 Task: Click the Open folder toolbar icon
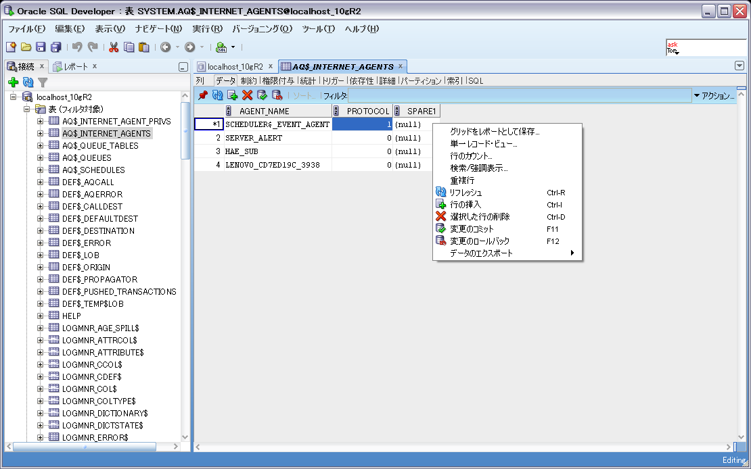point(26,47)
